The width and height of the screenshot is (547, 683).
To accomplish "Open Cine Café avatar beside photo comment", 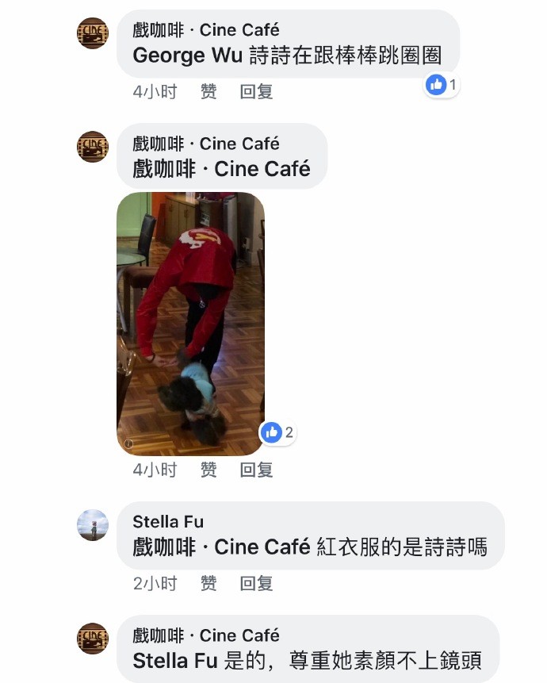I will click(93, 146).
